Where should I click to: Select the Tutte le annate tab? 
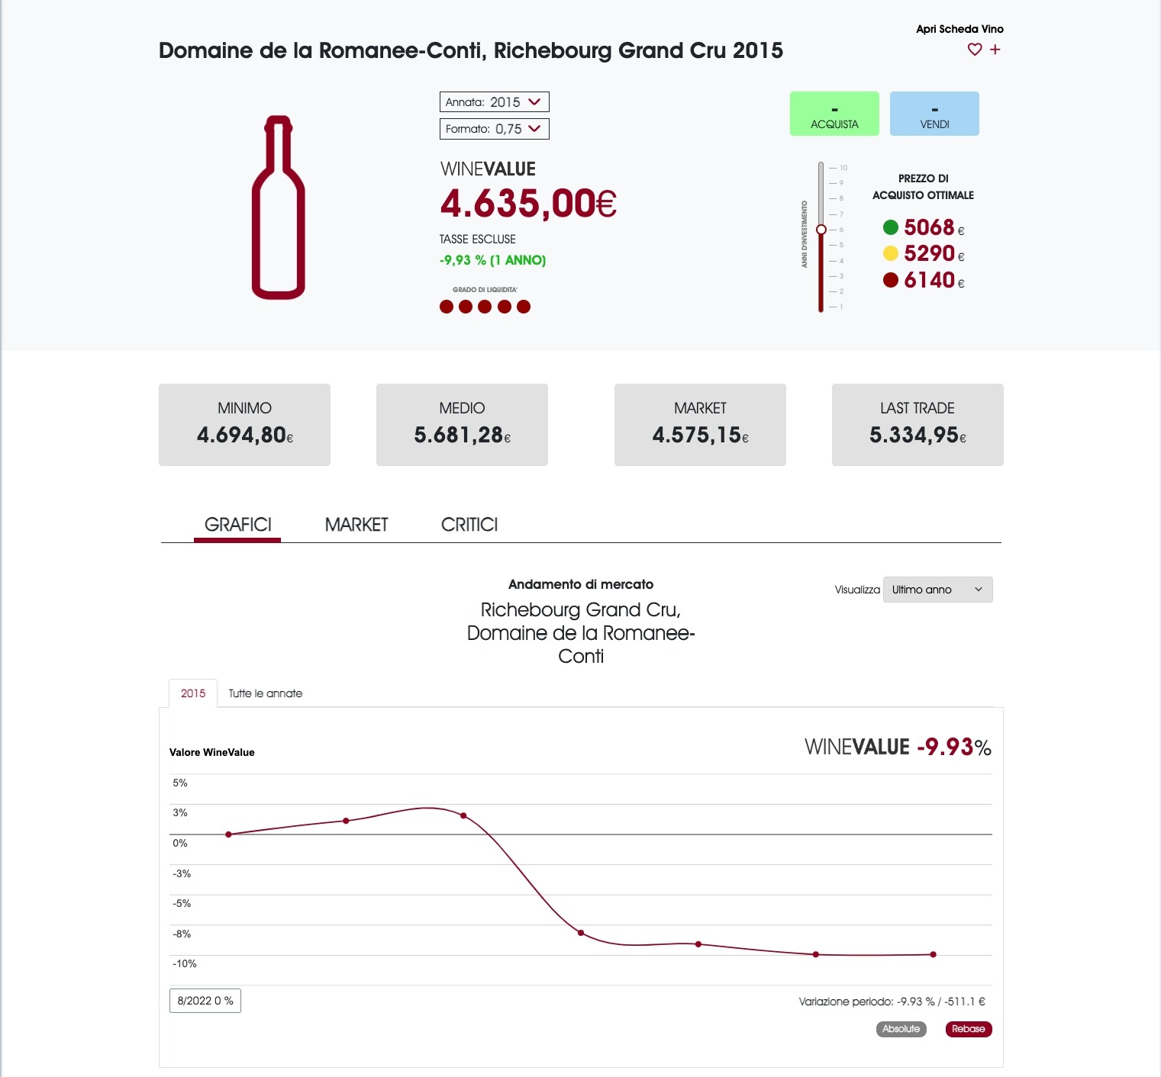tap(266, 693)
